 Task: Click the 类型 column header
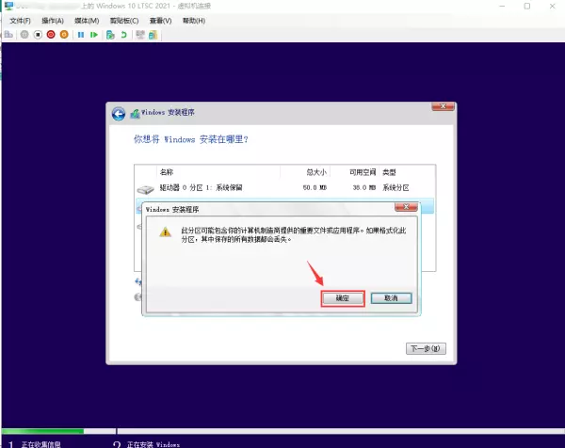point(389,172)
